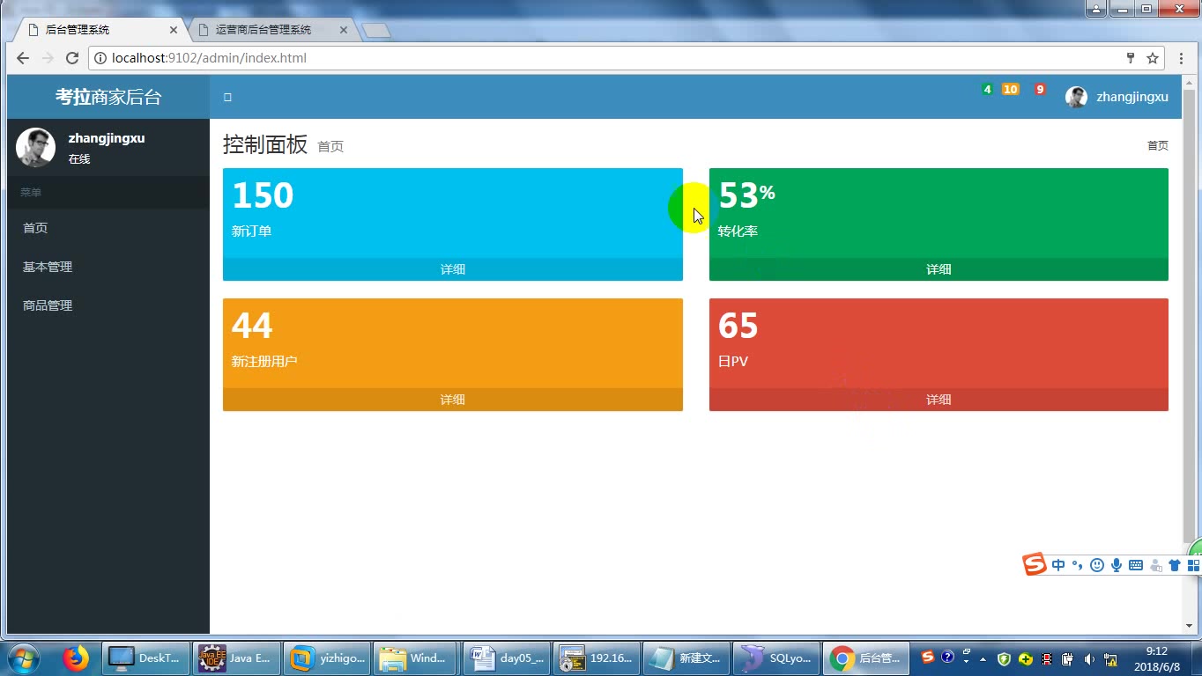Open Firefox from the Windows taskbar
This screenshot has width=1202, height=676.
[x=76, y=658]
